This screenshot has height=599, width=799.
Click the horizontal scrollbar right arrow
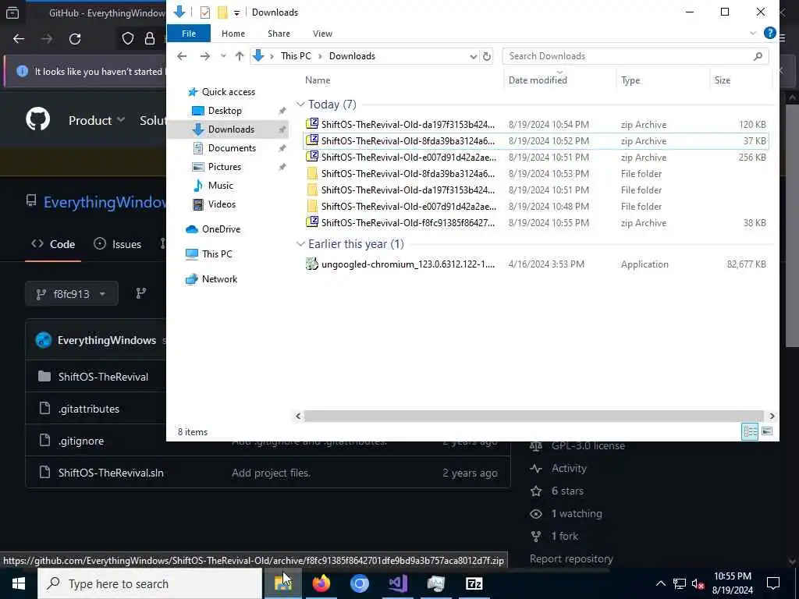tap(772, 416)
